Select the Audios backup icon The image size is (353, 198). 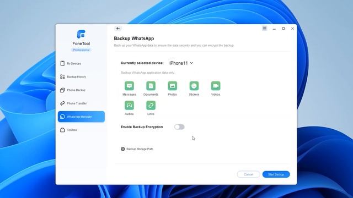pos(129,105)
